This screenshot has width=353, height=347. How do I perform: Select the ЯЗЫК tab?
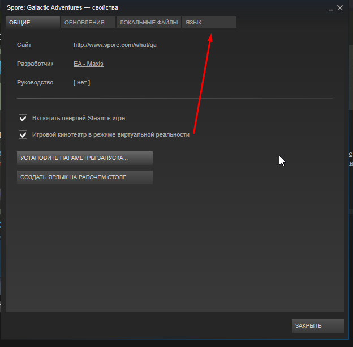209,22
